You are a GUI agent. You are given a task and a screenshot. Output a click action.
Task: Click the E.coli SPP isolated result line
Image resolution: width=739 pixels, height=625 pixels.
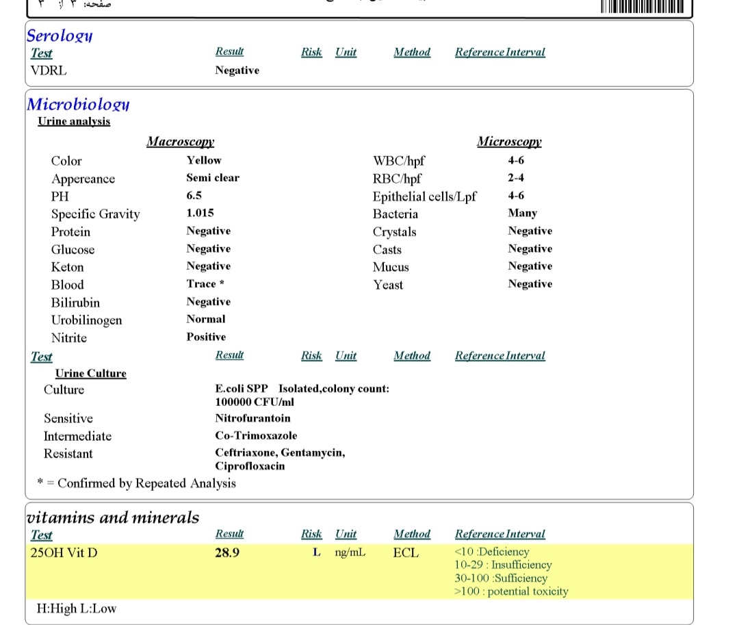point(302,389)
